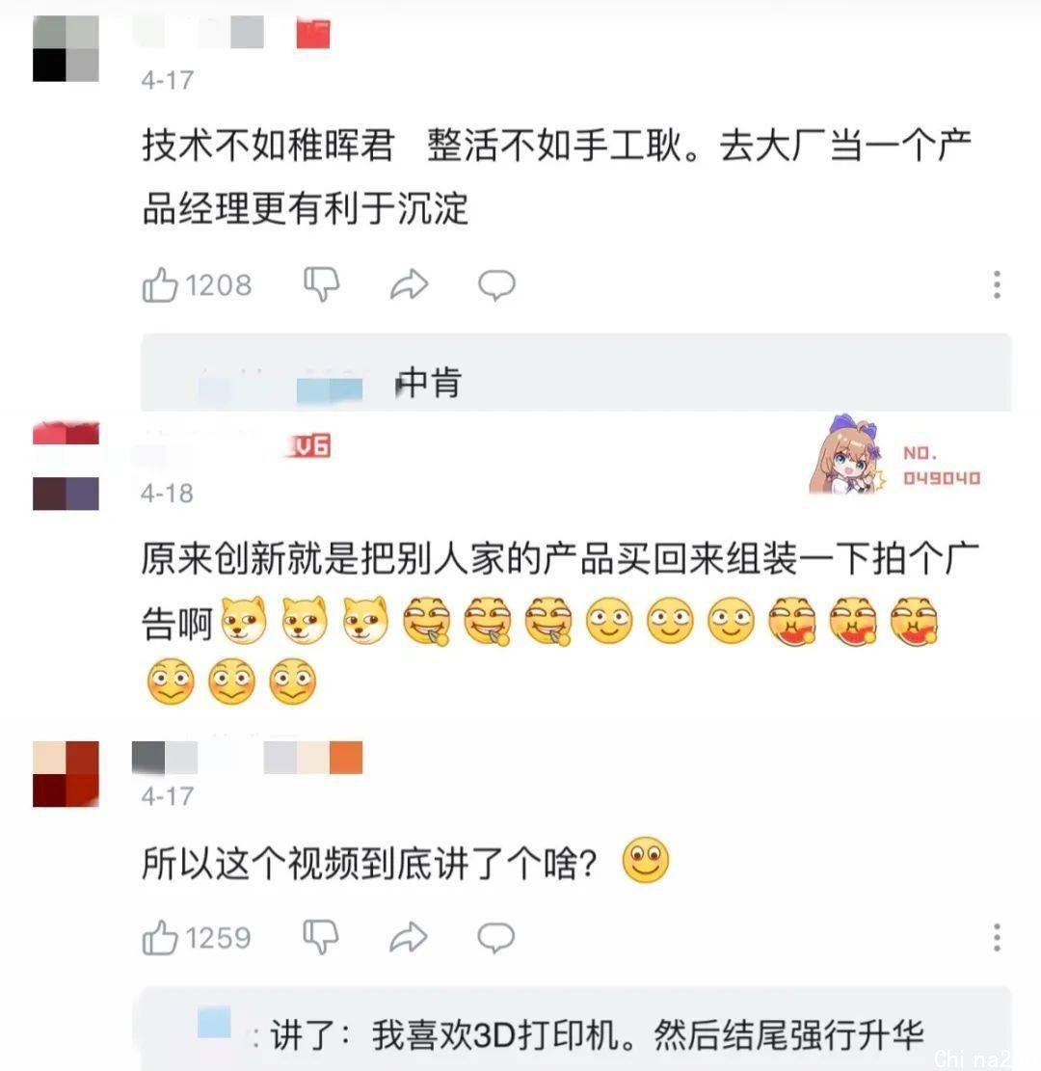Dislike the 所以这个视频 comment
Screen dimensions: 1041x1071
tap(321, 936)
